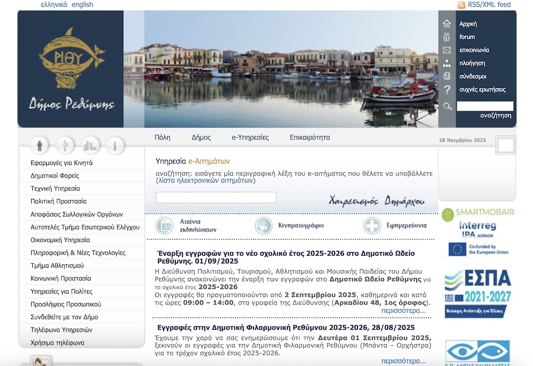The height and width of the screenshot is (366, 533).
Task: Open Πολιτική Προστασία in the sidebar
Action: [58, 201]
